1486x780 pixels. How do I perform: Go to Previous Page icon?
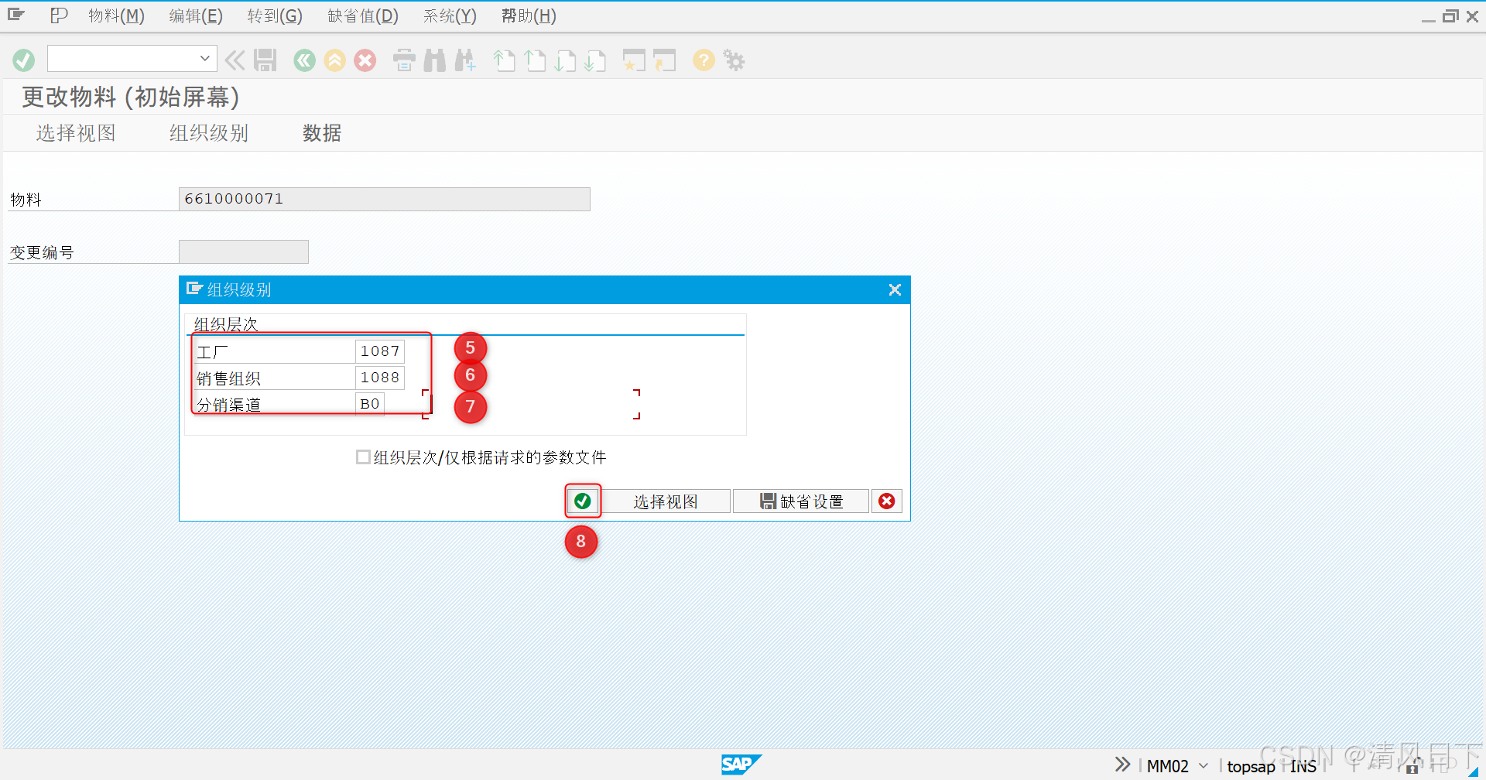point(535,60)
